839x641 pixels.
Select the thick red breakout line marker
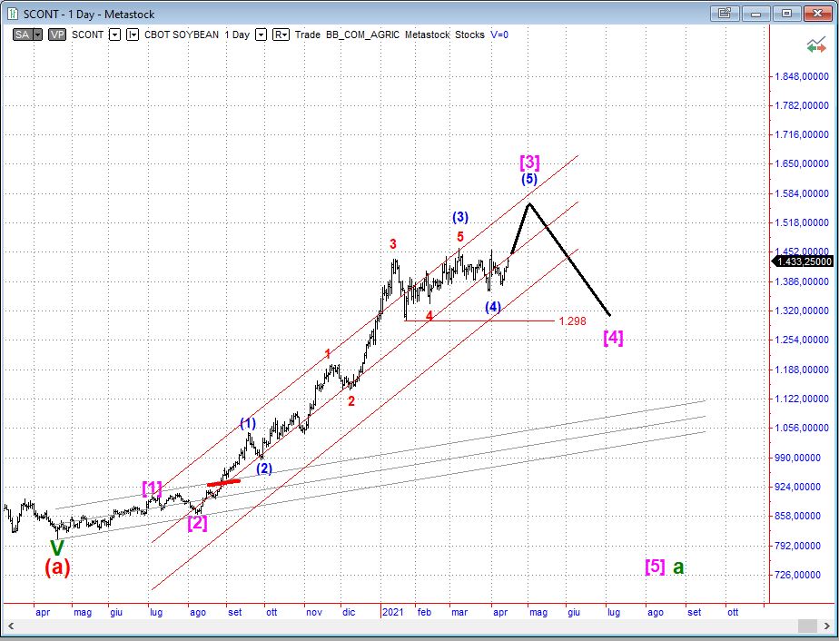[x=223, y=483]
